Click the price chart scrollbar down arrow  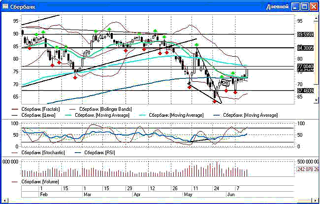click(317, 100)
